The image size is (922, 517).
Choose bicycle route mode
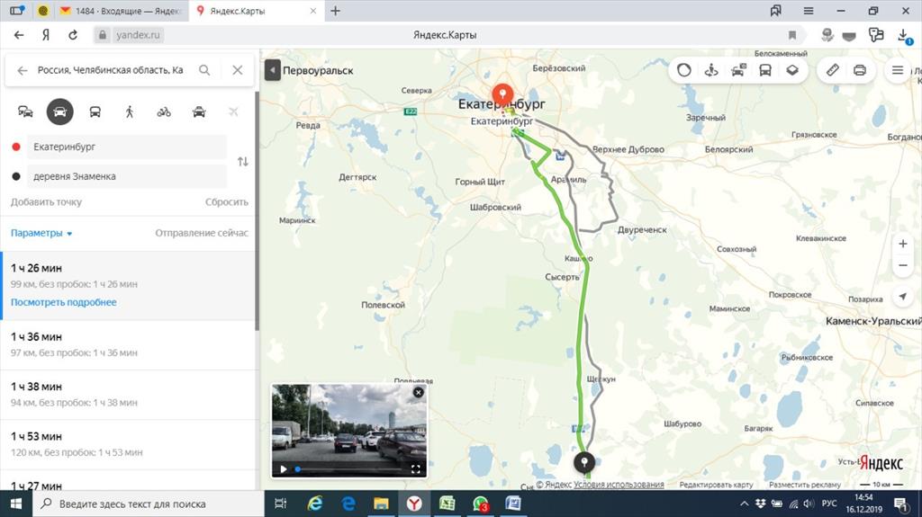point(164,111)
